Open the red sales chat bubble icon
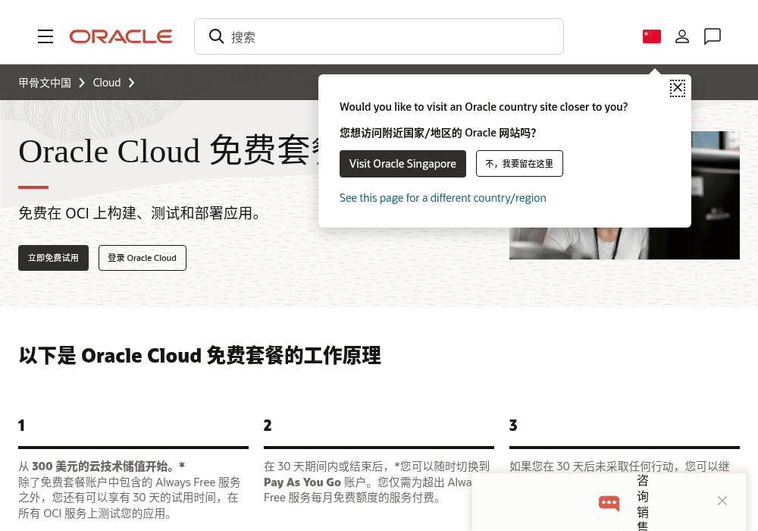Image resolution: width=758 pixels, height=531 pixels. [609, 503]
